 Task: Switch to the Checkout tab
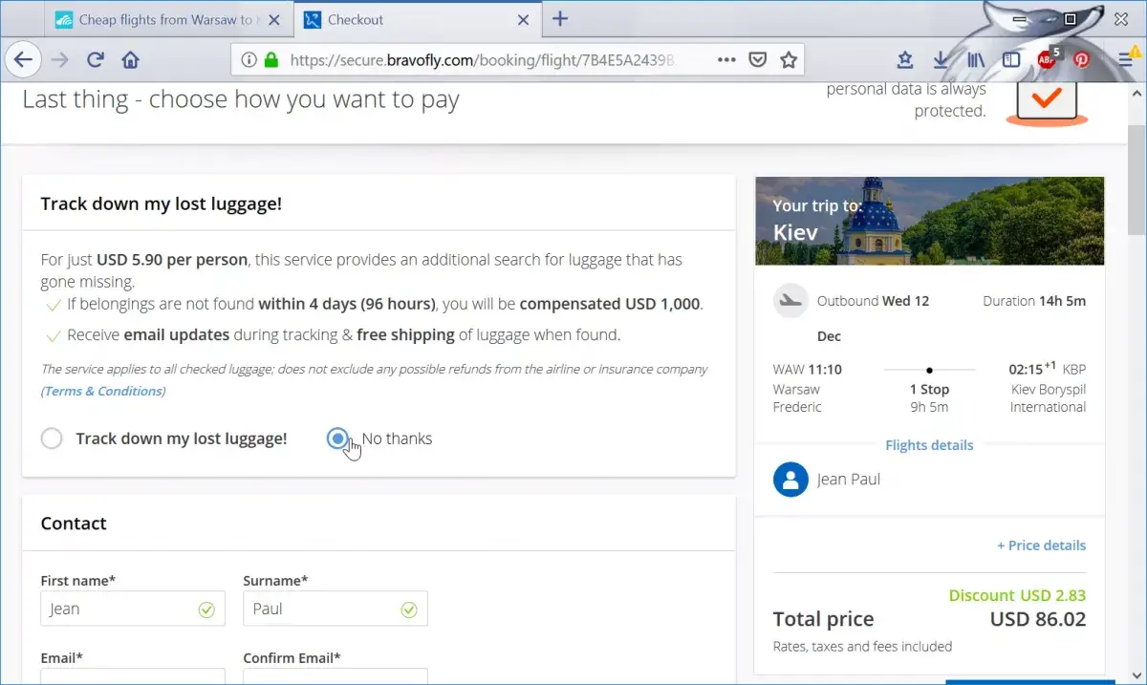click(418, 19)
